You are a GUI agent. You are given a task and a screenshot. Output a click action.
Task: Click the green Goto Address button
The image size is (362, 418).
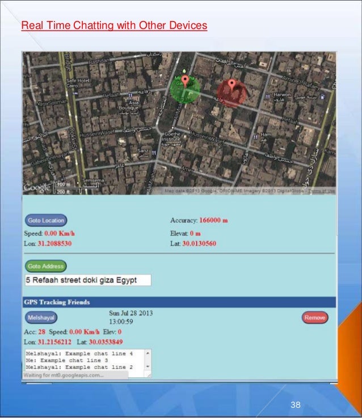pyautogui.click(x=45, y=266)
